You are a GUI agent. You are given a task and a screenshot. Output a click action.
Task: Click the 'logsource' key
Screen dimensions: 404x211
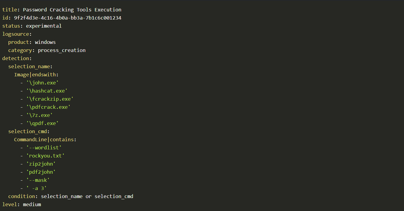tap(16, 34)
